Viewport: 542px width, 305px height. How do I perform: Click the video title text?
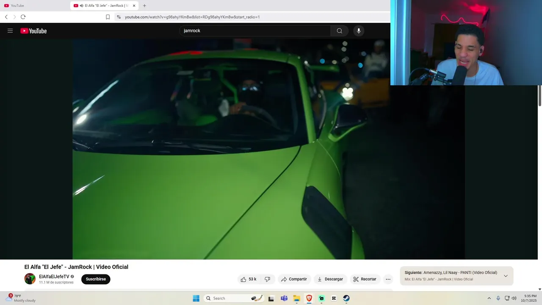tap(76, 267)
